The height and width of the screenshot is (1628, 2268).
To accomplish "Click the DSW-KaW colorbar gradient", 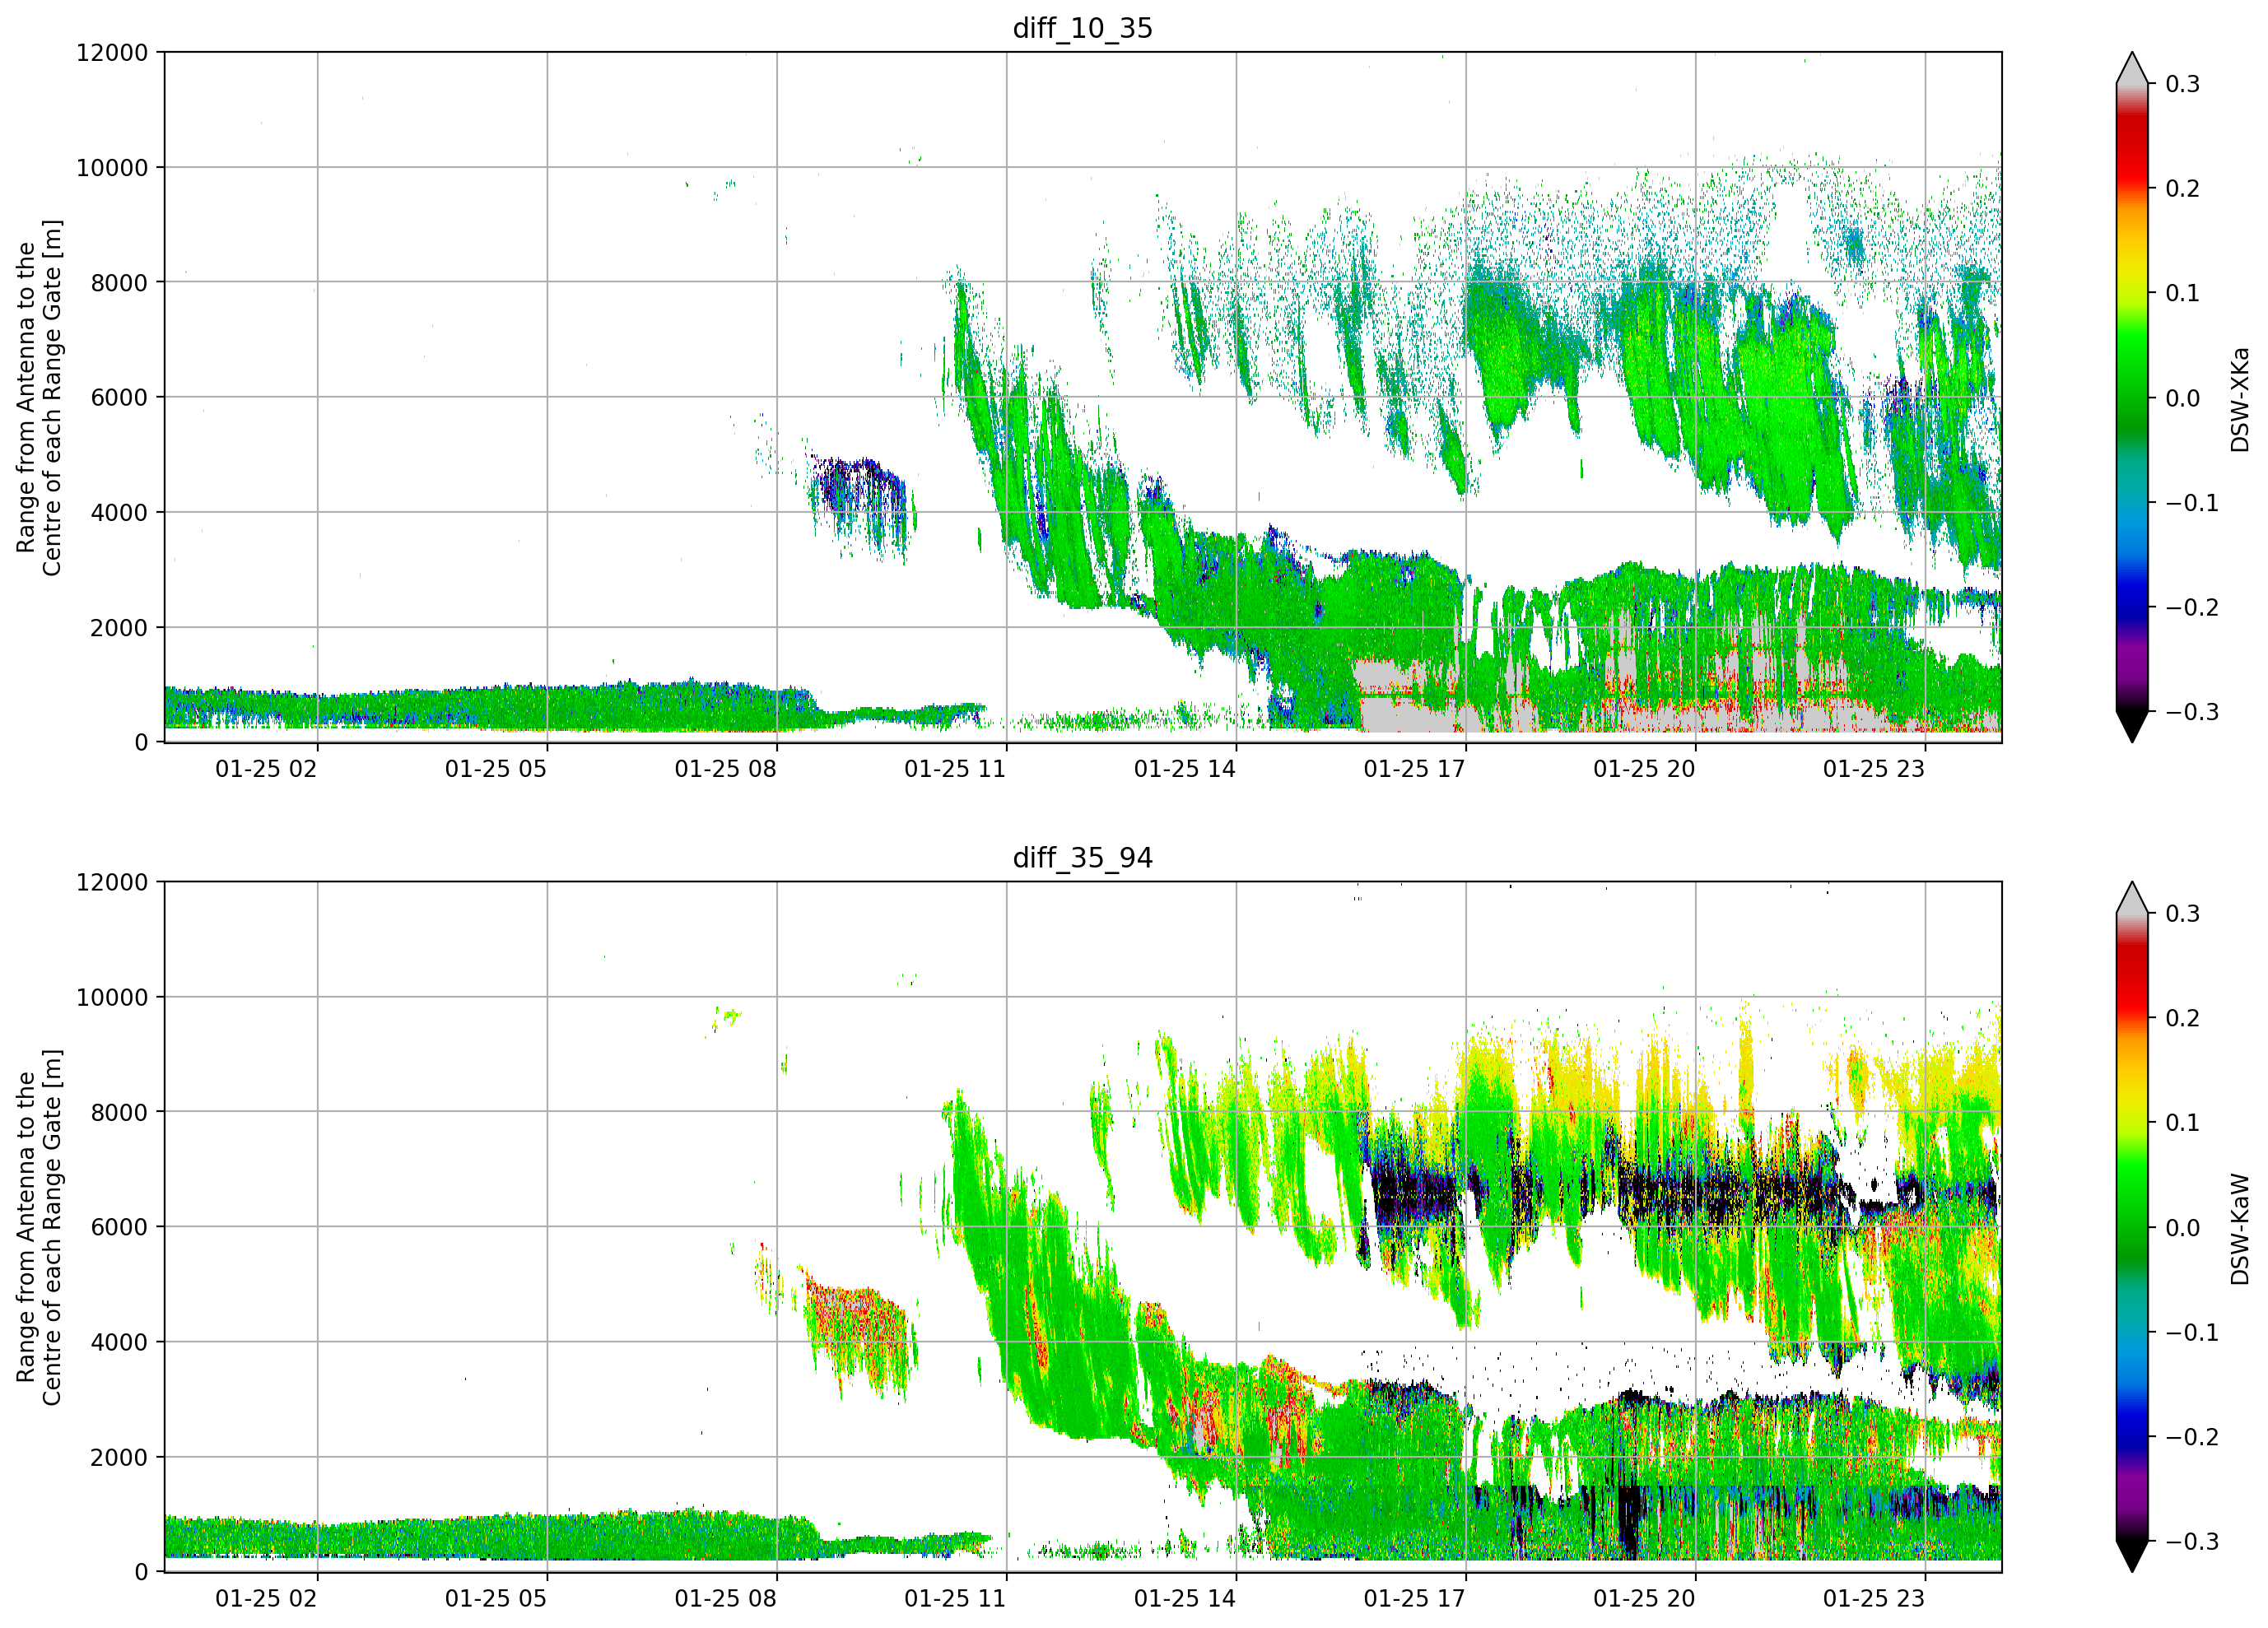I will pos(2132,1227).
